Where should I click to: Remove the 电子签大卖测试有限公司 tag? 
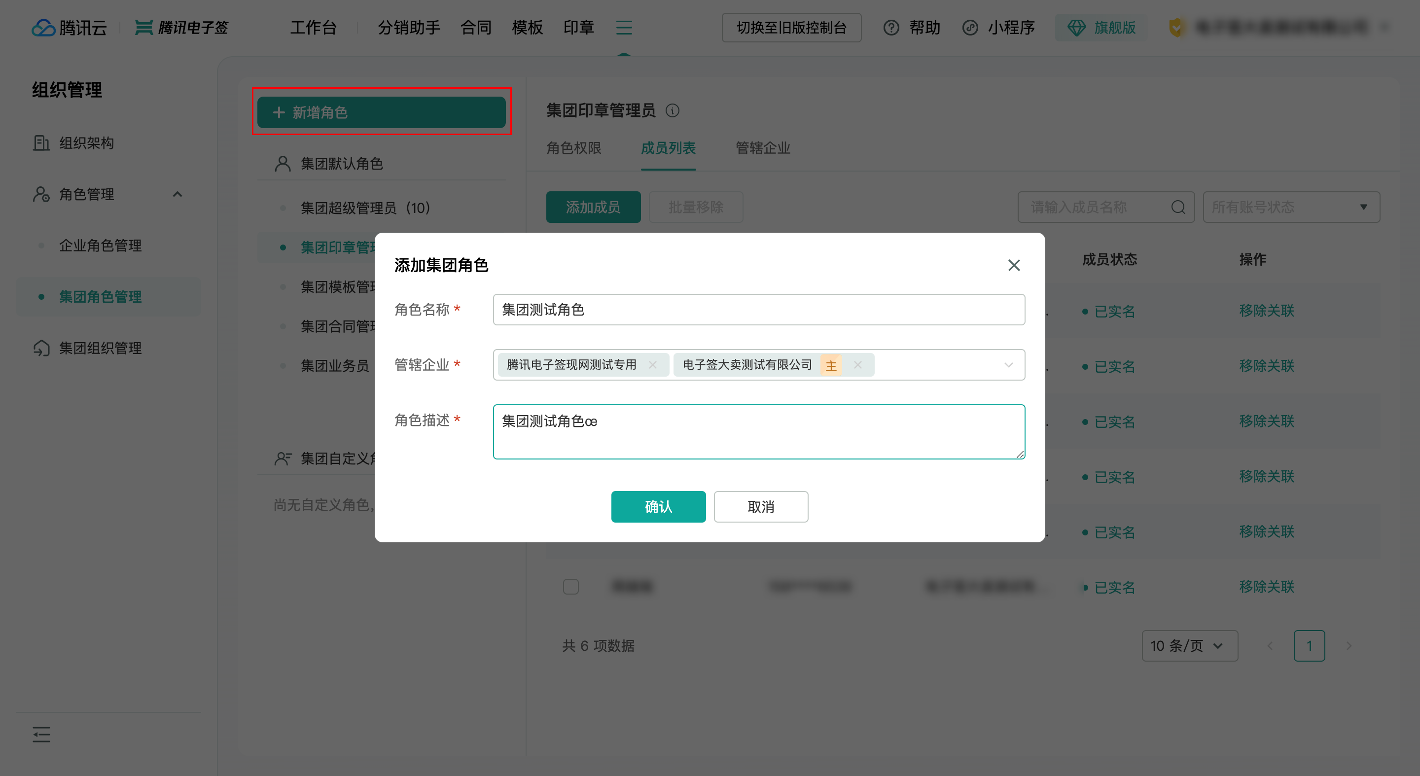(858, 365)
